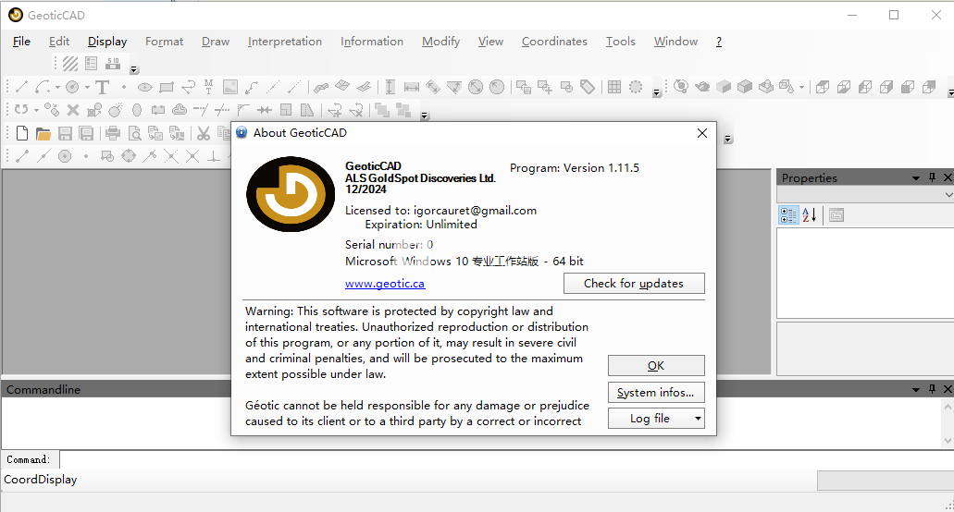Expand the hatch toolbar overflow options

[134, 69]
